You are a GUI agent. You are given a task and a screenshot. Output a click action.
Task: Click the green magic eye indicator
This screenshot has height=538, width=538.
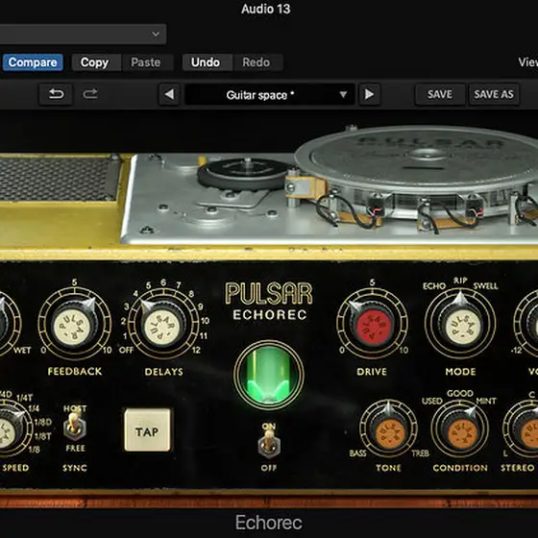[269, 375]
